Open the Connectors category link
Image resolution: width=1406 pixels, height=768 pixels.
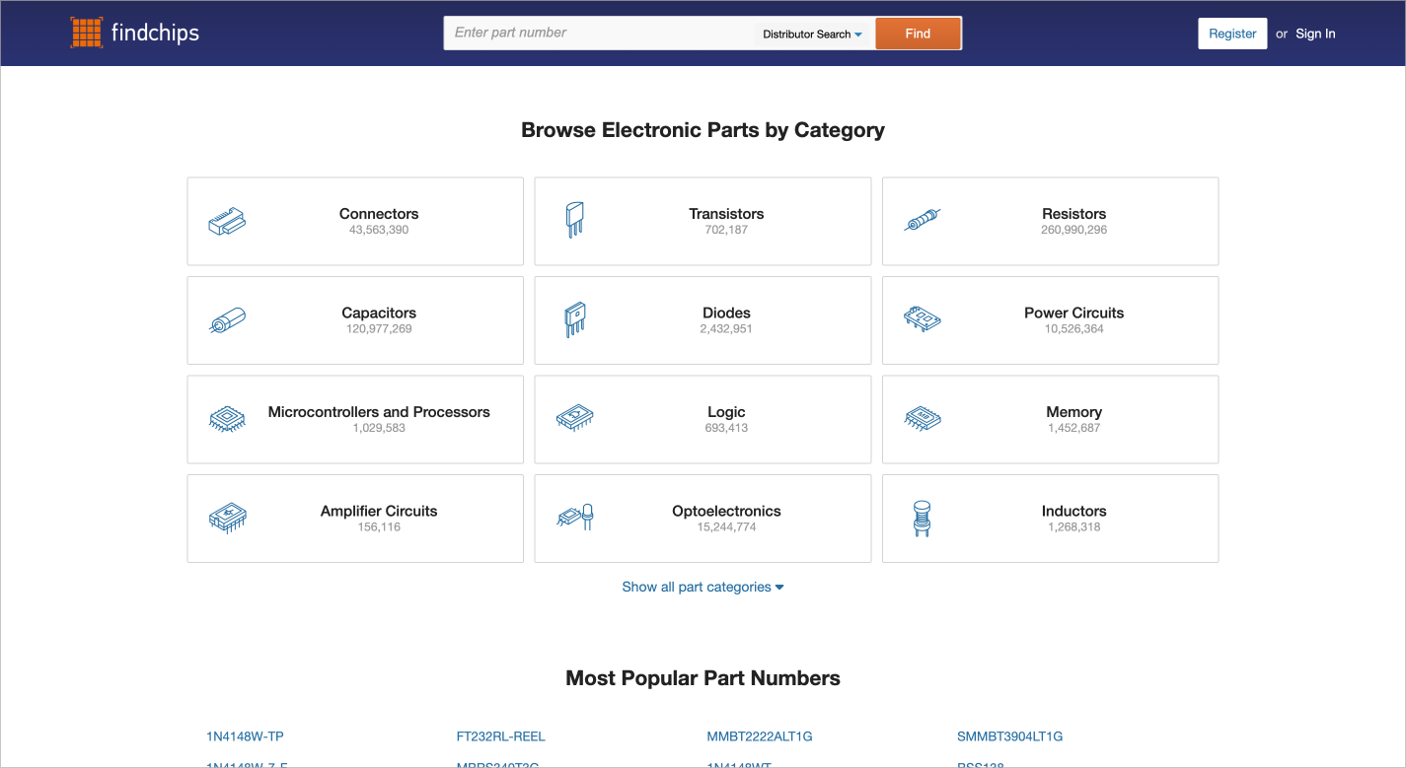click(379, 214)
